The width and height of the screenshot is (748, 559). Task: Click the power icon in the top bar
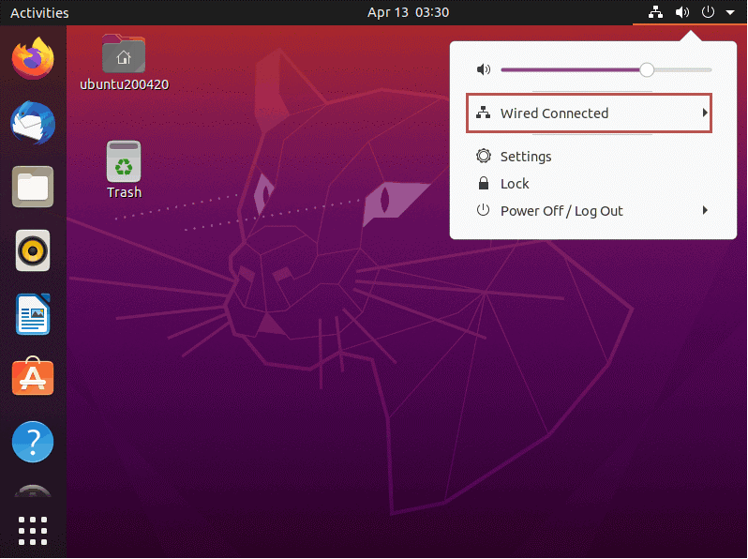(x=708, y=12)
